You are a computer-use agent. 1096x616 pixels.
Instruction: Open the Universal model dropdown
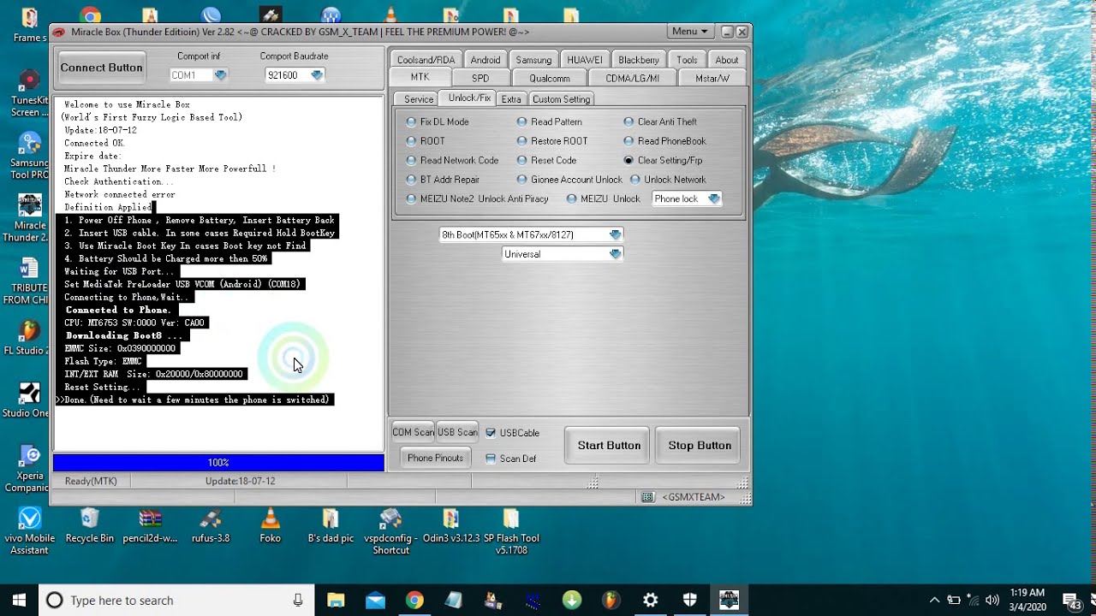[x=615, y=254]
